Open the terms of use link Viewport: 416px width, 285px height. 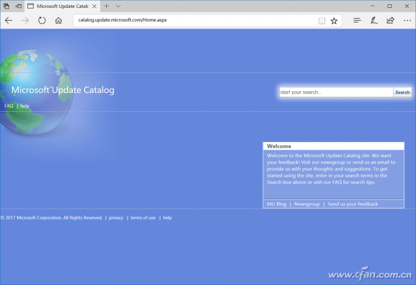pyautogui.click(x=143, y=218)
